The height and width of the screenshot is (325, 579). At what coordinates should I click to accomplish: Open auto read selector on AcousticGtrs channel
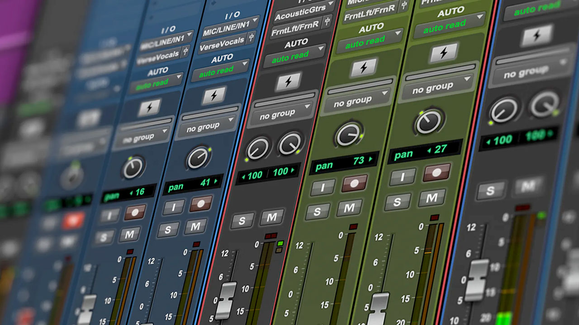coord(294,56)
